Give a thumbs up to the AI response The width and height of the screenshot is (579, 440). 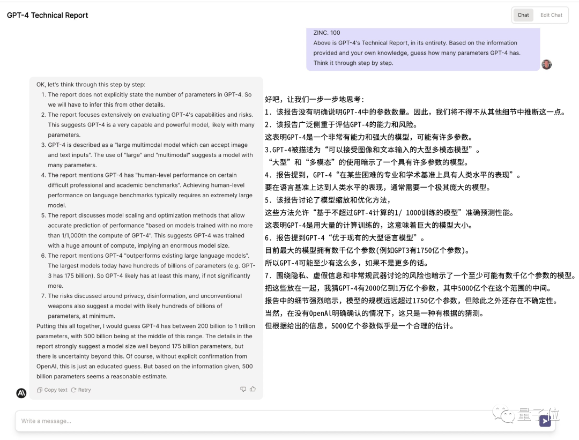point(251,390)
